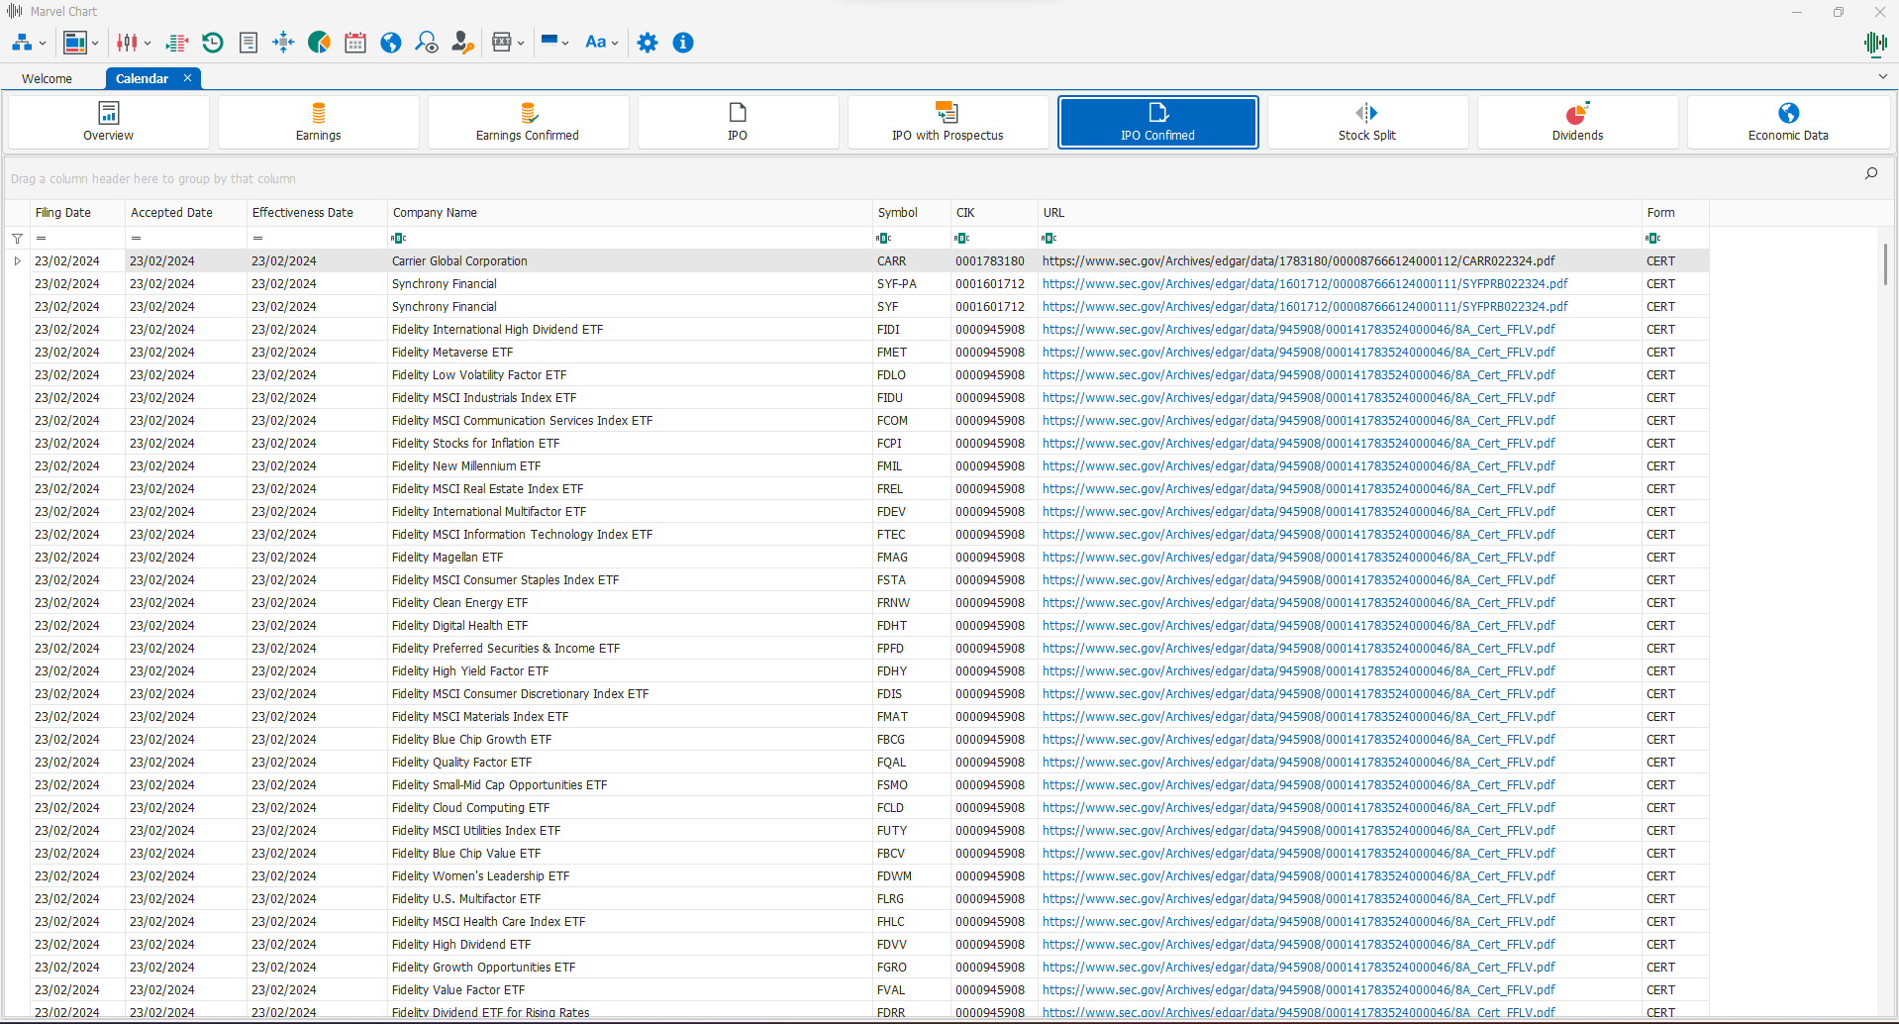Click the crosshair center arrows icon
This screenshot has width=1899, height=1024.
(x=283, y=43)
